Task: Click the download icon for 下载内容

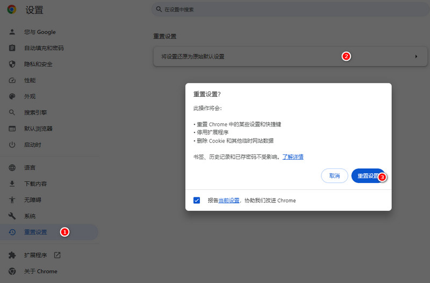Action: click(x=12, y=183)
